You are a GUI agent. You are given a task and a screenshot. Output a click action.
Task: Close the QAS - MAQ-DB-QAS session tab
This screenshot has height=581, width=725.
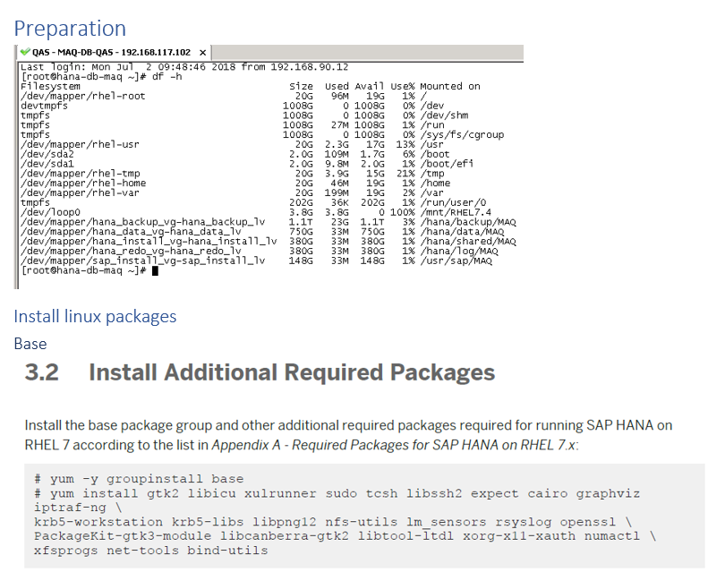[202, 52]
